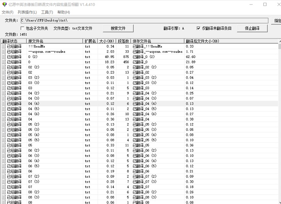Enable the 包含子文件夹 checkbox
281x204 pixels.
[23, 28]
